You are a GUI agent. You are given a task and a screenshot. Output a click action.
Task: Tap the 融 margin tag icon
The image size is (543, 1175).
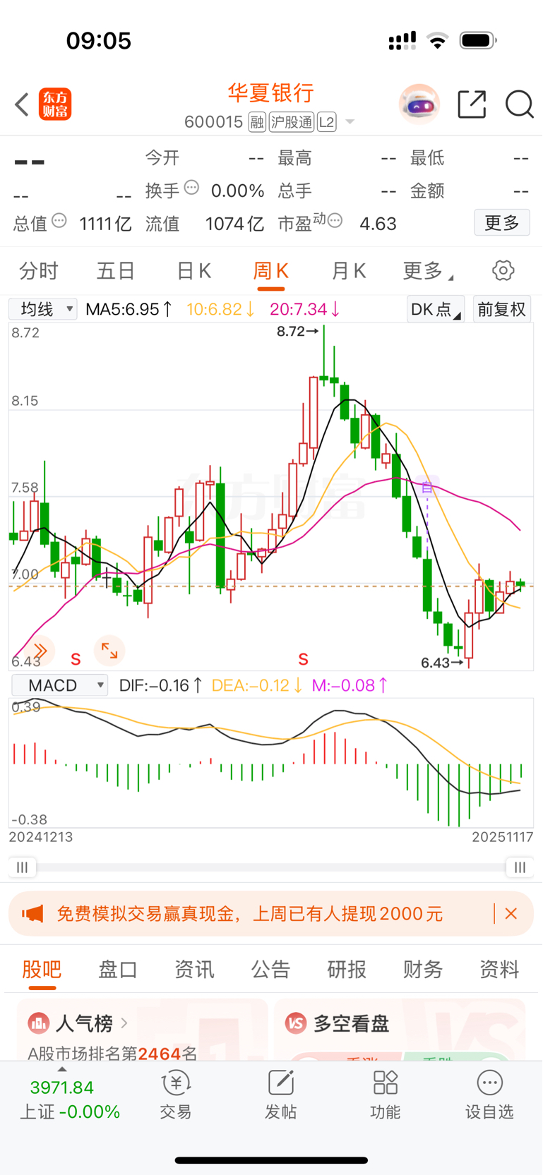point(257,122)
